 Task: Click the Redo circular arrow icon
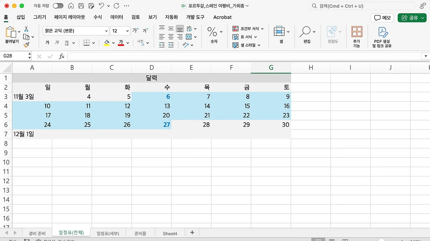coord(116,6)
